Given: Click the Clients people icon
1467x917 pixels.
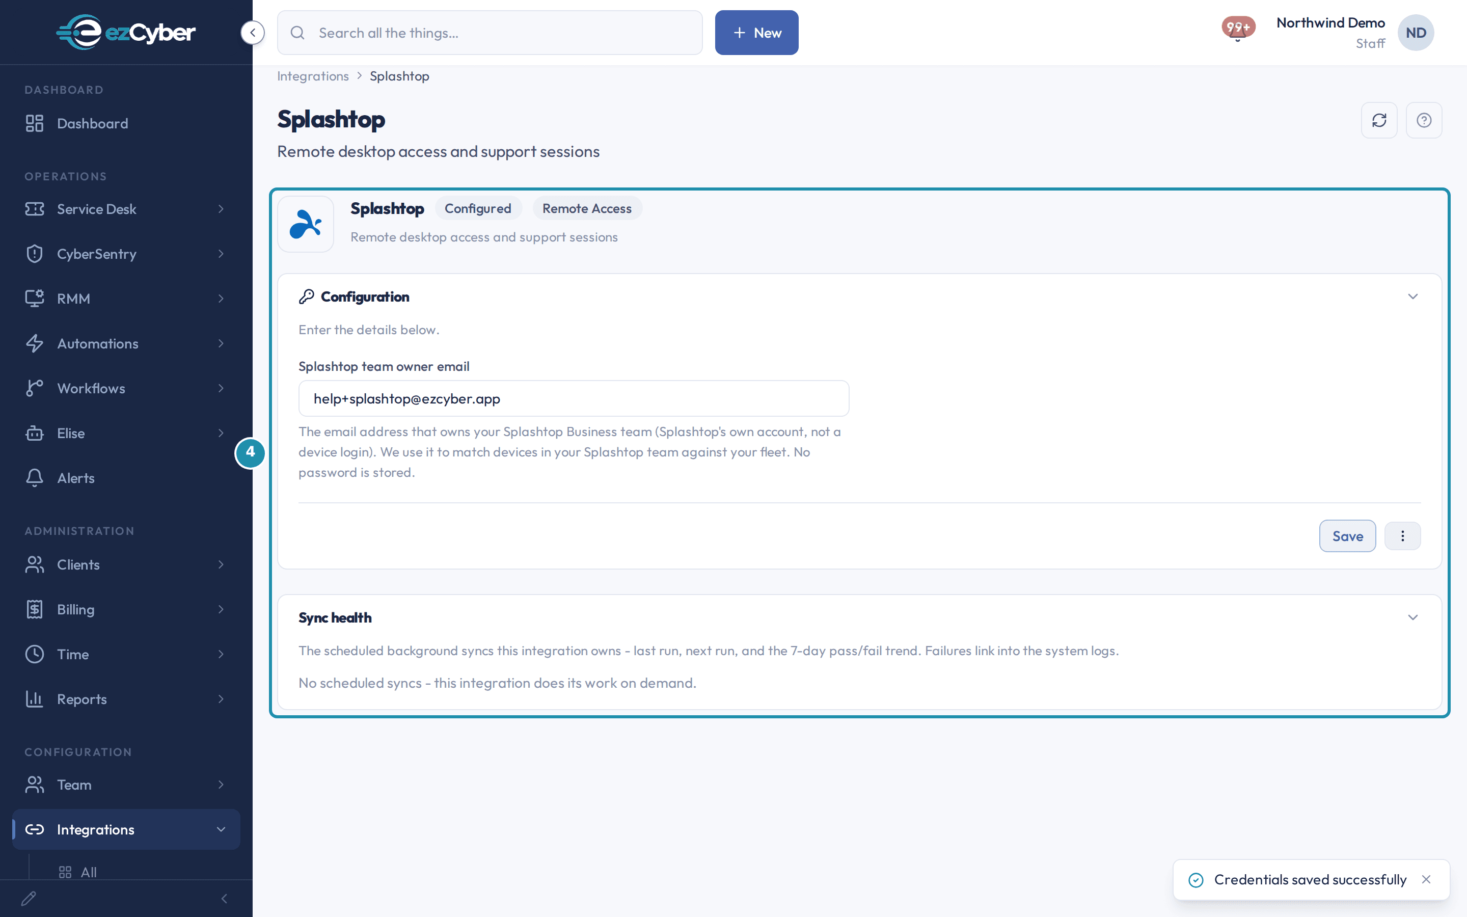Looking at the screenshot, I should click(35, 564).
